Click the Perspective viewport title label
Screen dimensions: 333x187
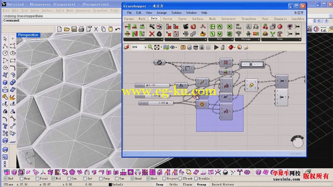28,35
